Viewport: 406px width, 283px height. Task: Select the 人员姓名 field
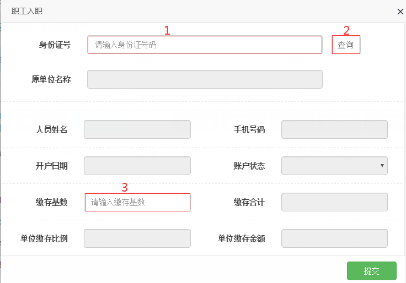pyautogui.click(x=137, y=130)
